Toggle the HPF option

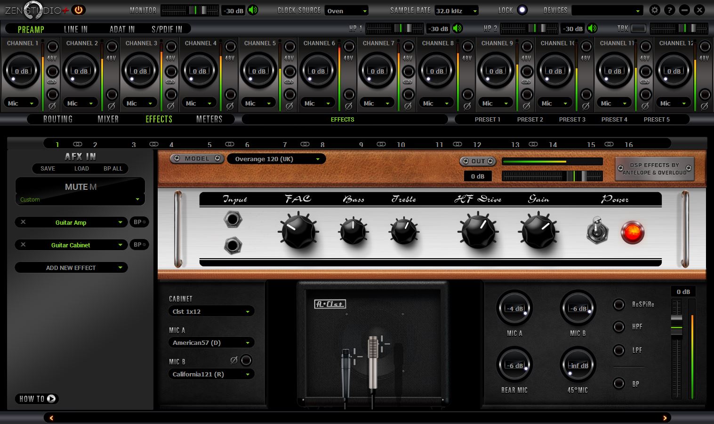point(619,326)
